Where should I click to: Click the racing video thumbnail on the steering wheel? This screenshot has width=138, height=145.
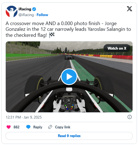click(69, 103)
